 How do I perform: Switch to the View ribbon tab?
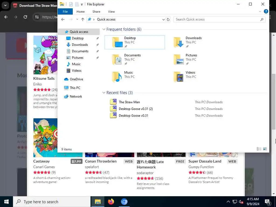[x=111, y=12]
